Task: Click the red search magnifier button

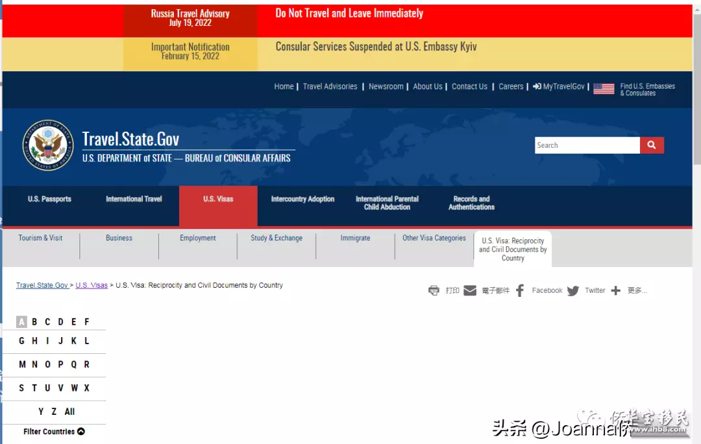Action: [x=652, y=145]
